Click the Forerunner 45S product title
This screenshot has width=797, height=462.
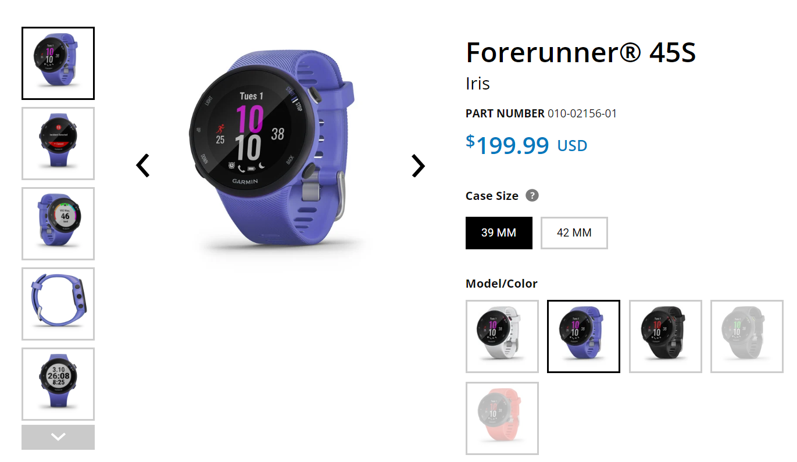[x=581, y=53]
